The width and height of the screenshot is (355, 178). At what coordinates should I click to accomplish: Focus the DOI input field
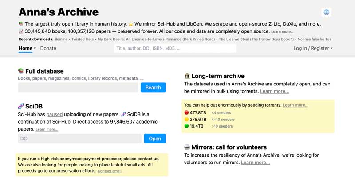click(x=80, y=139)
